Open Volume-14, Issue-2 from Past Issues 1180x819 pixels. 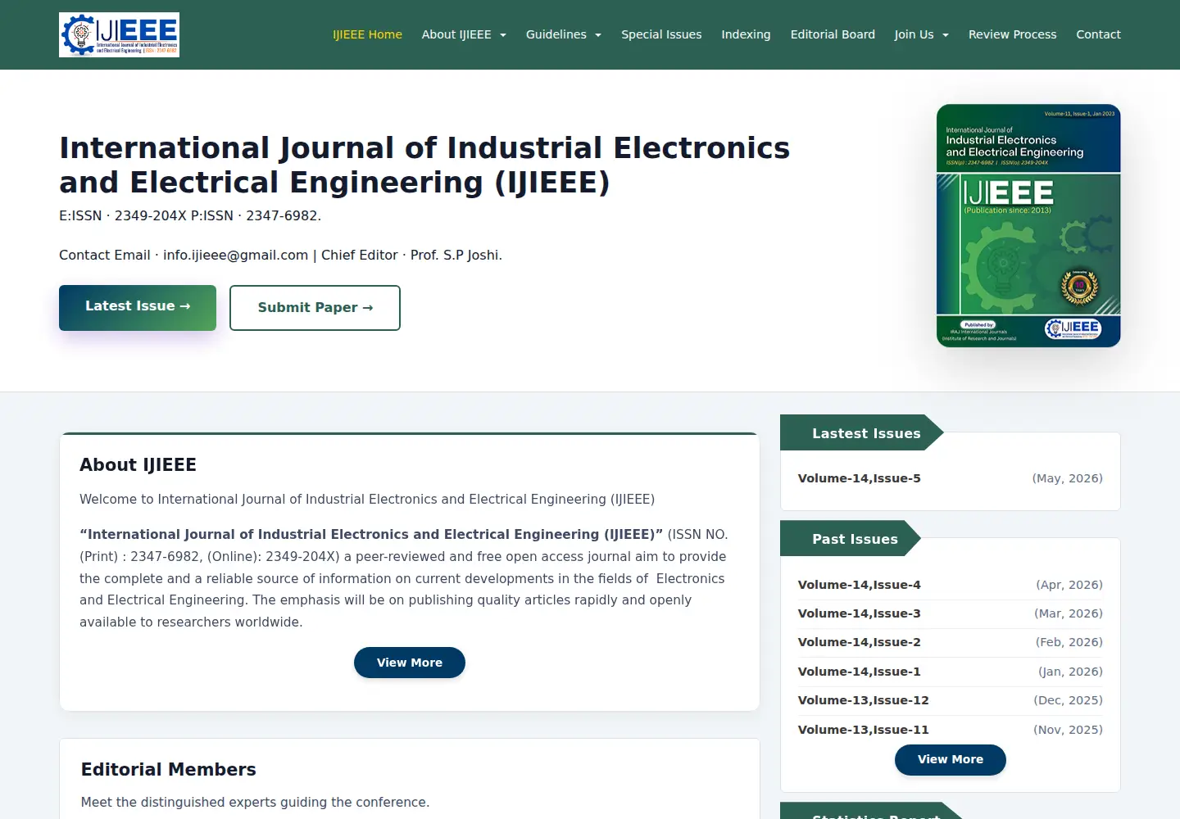(x=860, y=642)
